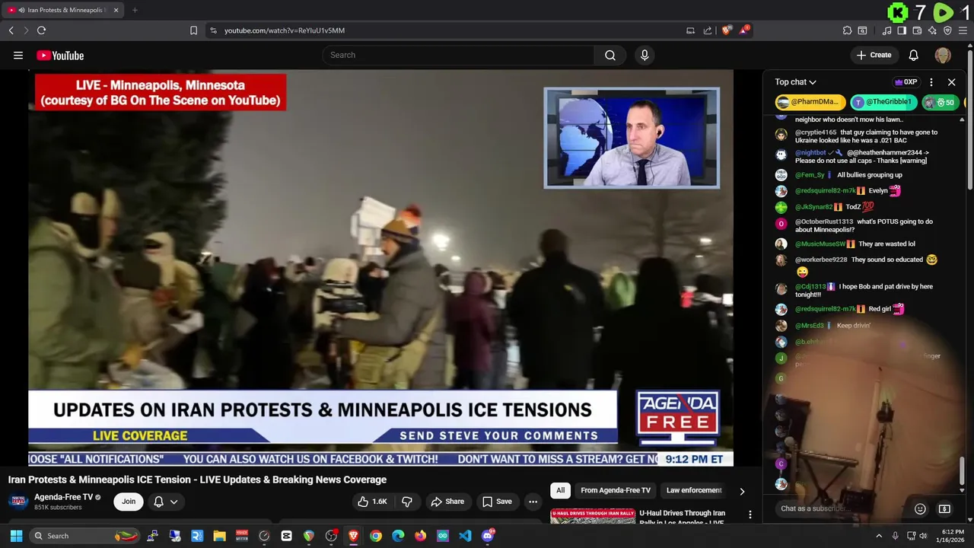
Task: Go back to the previous page
Action: 11,30
